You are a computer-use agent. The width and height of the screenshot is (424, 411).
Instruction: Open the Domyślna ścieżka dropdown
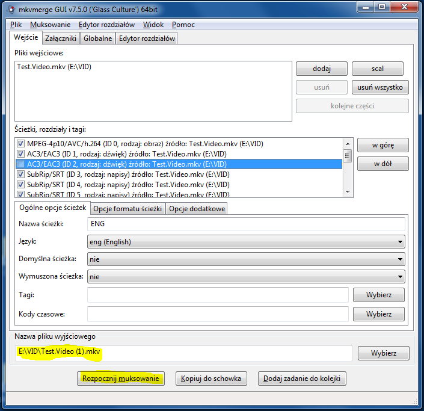click(x=246, y=259)
